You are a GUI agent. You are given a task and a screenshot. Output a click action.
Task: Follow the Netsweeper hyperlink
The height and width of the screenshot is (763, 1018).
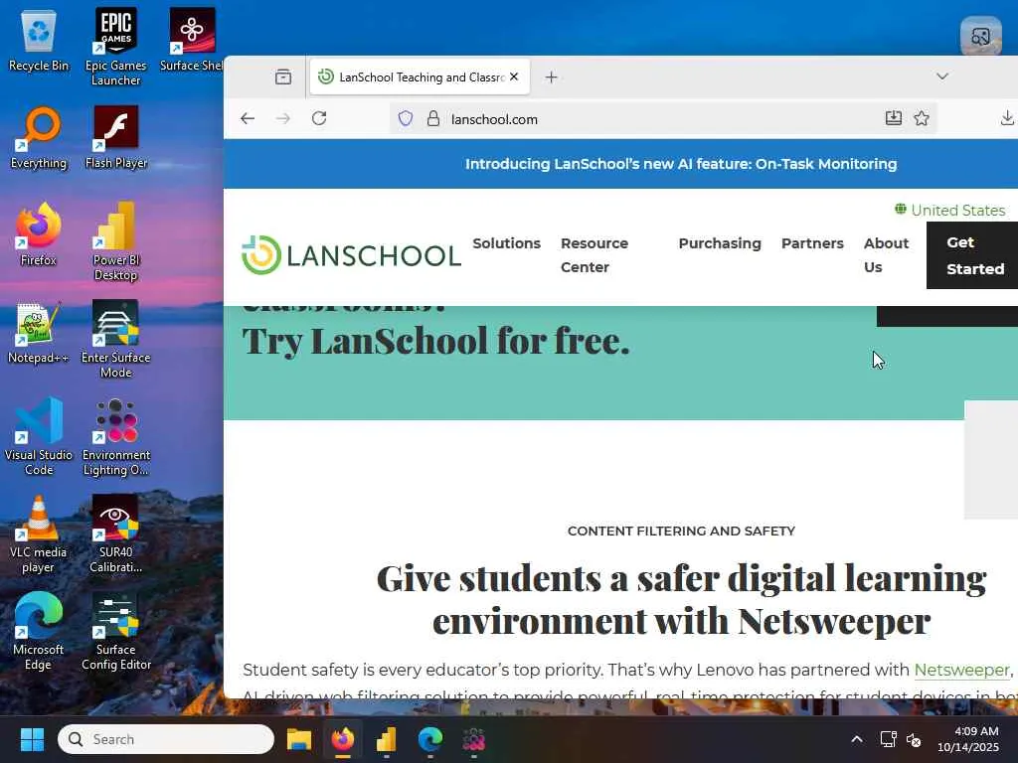[x=961, y=670]
